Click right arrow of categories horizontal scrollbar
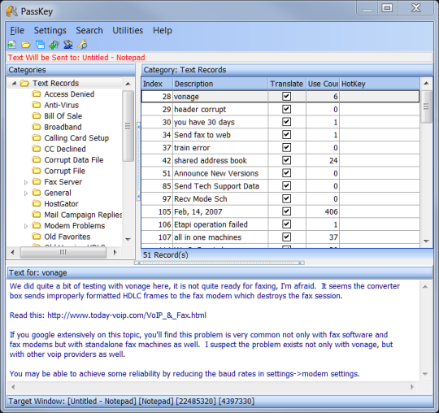Viewport: 439px width, 413px height. tap(115, 252)
